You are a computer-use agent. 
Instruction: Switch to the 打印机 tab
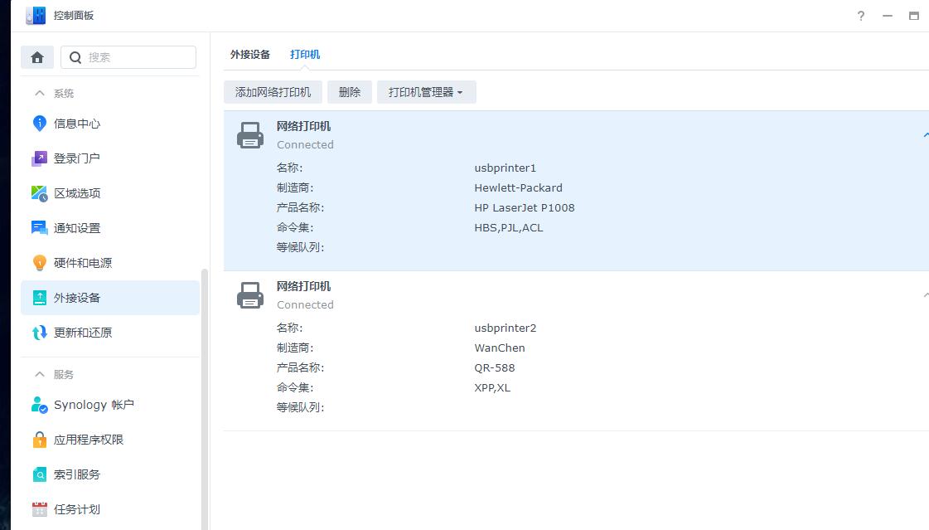tap(305, 53)
